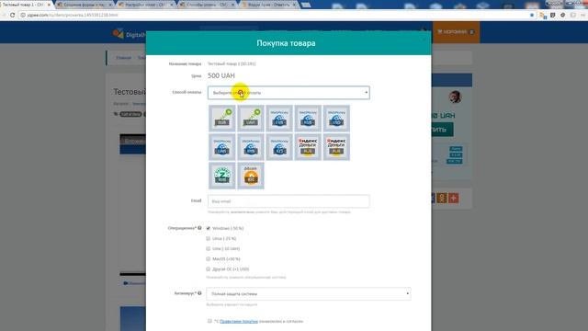588x331 pixels.
Task: Click the Email input field
Action: [x=288, y=201]
